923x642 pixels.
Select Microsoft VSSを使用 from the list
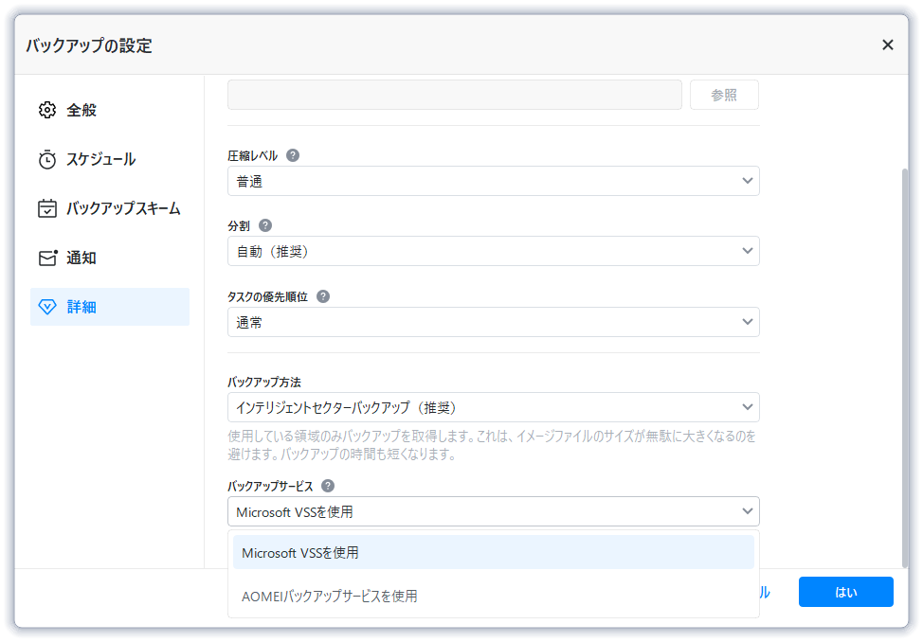(493, 553)
